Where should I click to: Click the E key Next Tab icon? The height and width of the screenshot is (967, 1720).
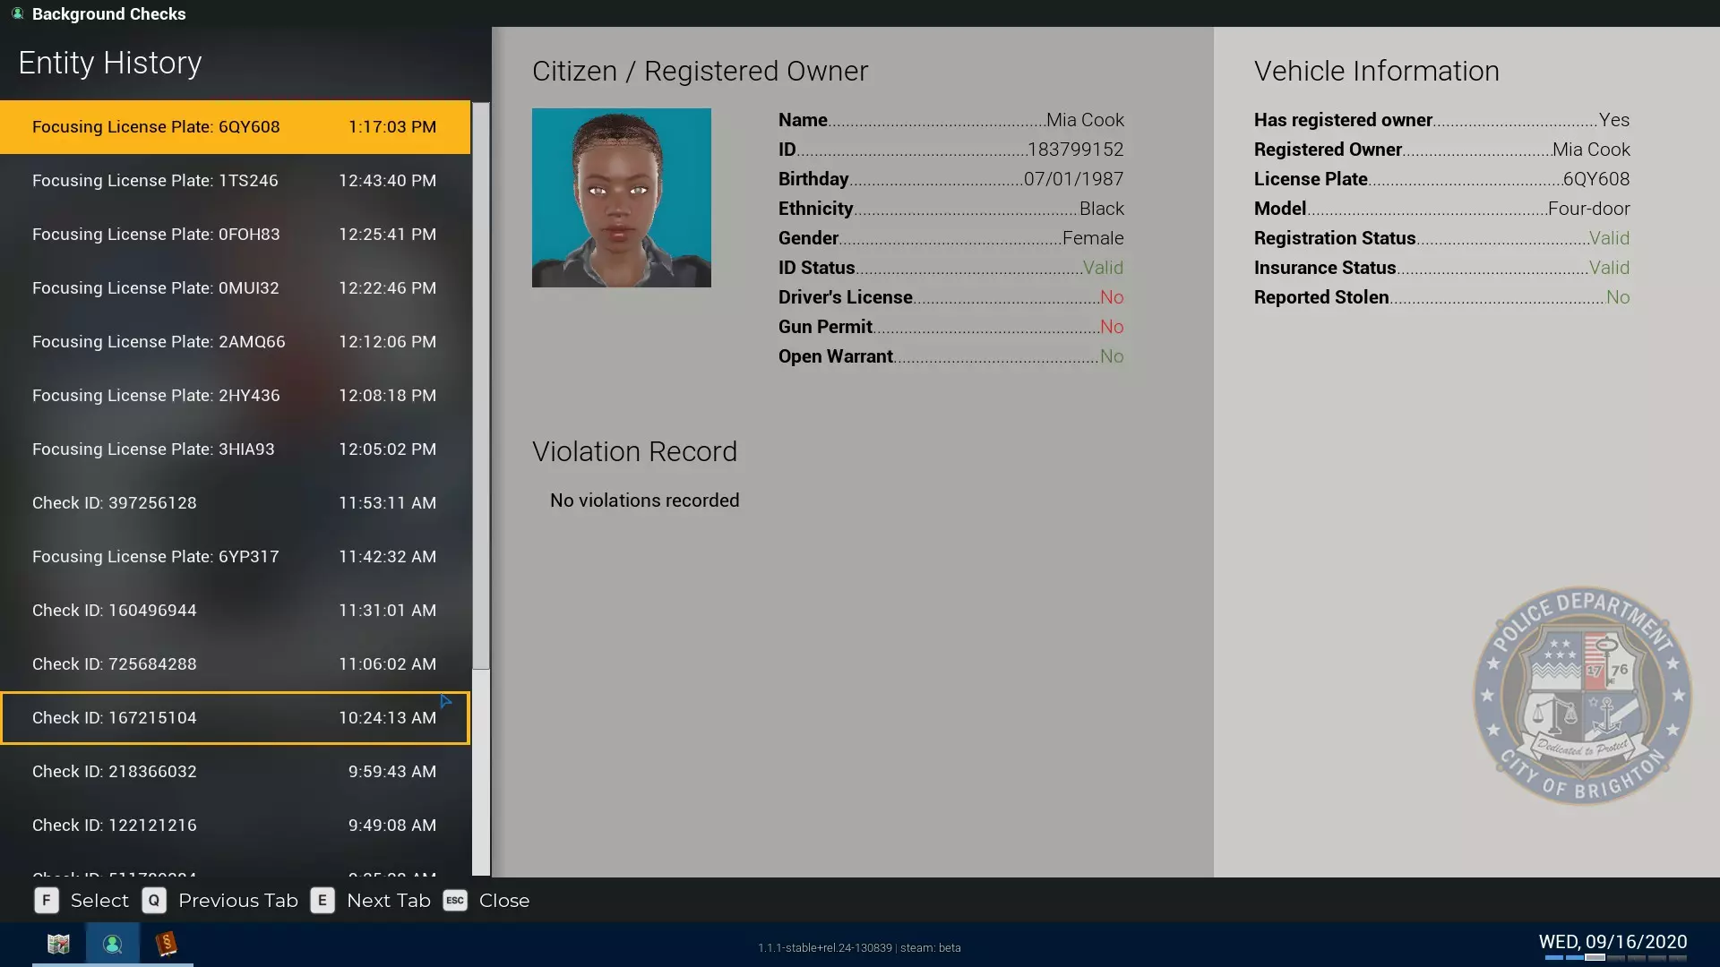(x=322, y=901)
